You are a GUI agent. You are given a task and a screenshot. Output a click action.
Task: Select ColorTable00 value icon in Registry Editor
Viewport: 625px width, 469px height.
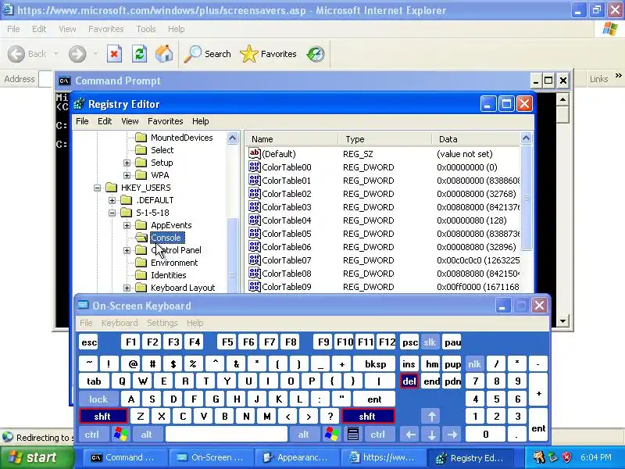255,166
